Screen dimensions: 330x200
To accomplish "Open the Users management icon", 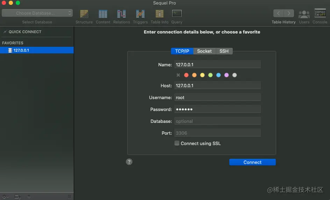I will tap(304, 14).
